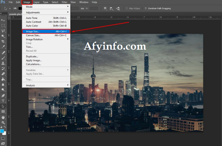This screenshot has height=146, width=222.
Task: Select the Crop tool
Action: tap(3, 41)
